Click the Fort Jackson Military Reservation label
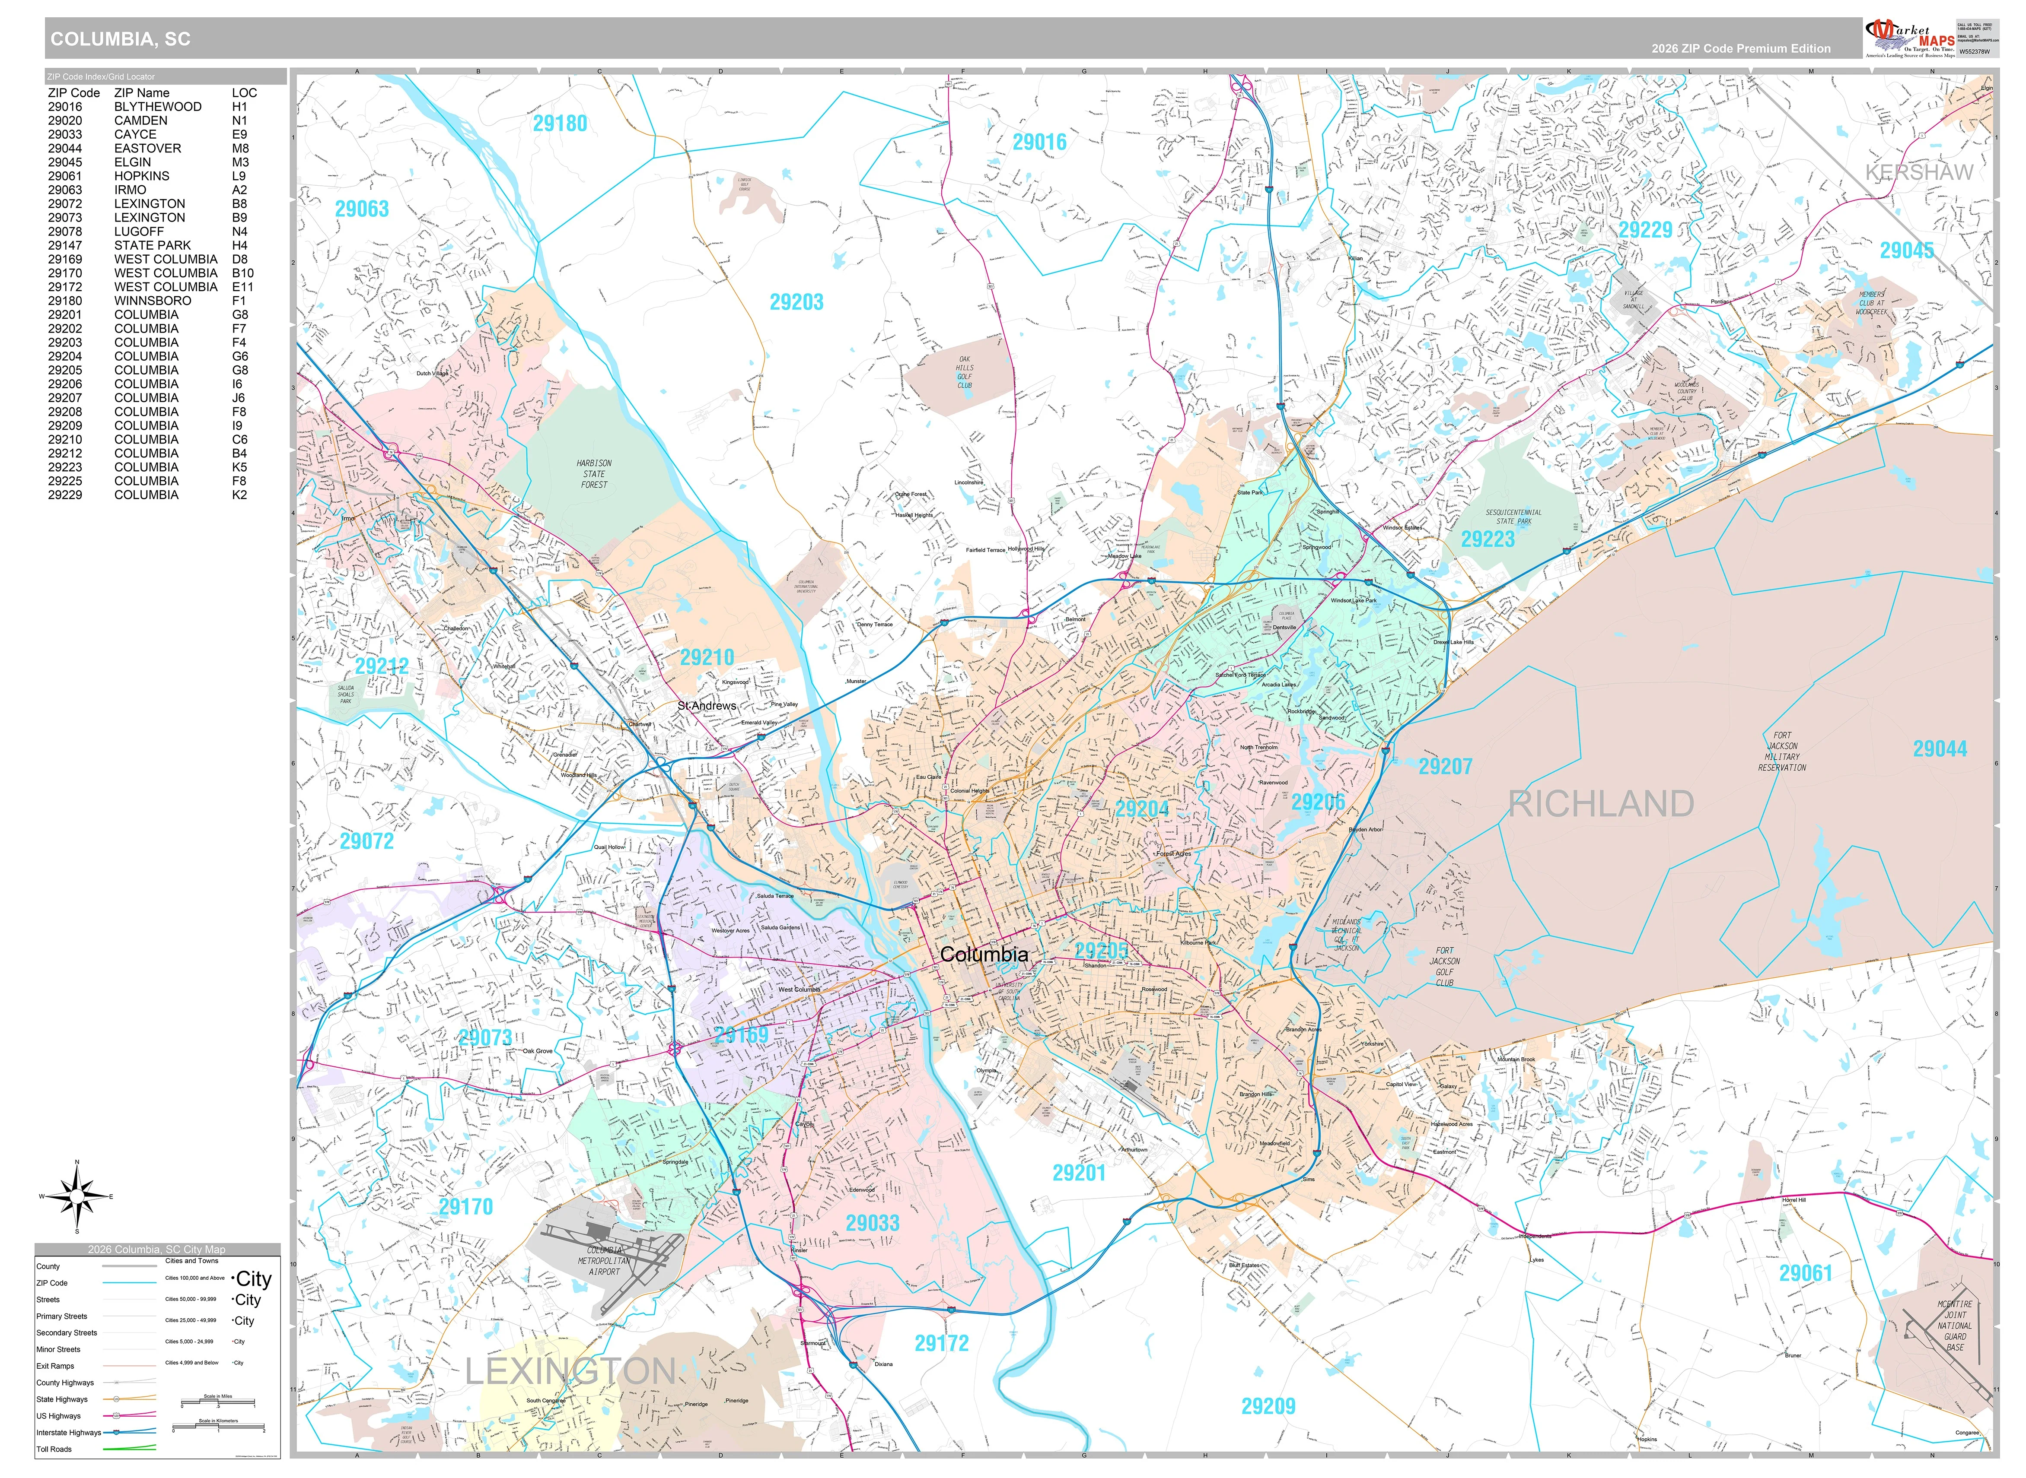Screen dimensions: 2026x1478 (1781, 752)
